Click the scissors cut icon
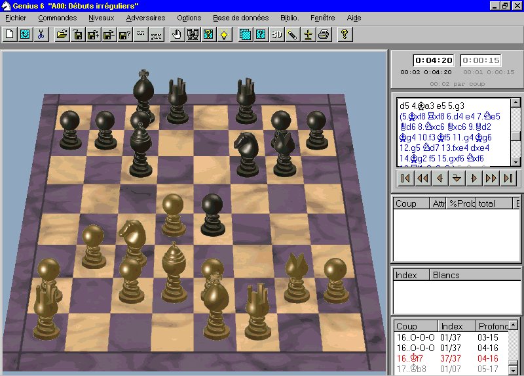 coord(41,34)
